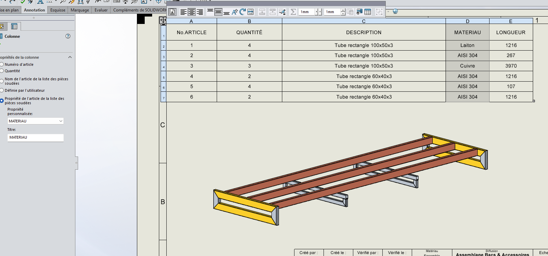This screenshot has height=256, width=548.
Task: Open the PropertyManager tab icon
Action: tap(14, 26)
